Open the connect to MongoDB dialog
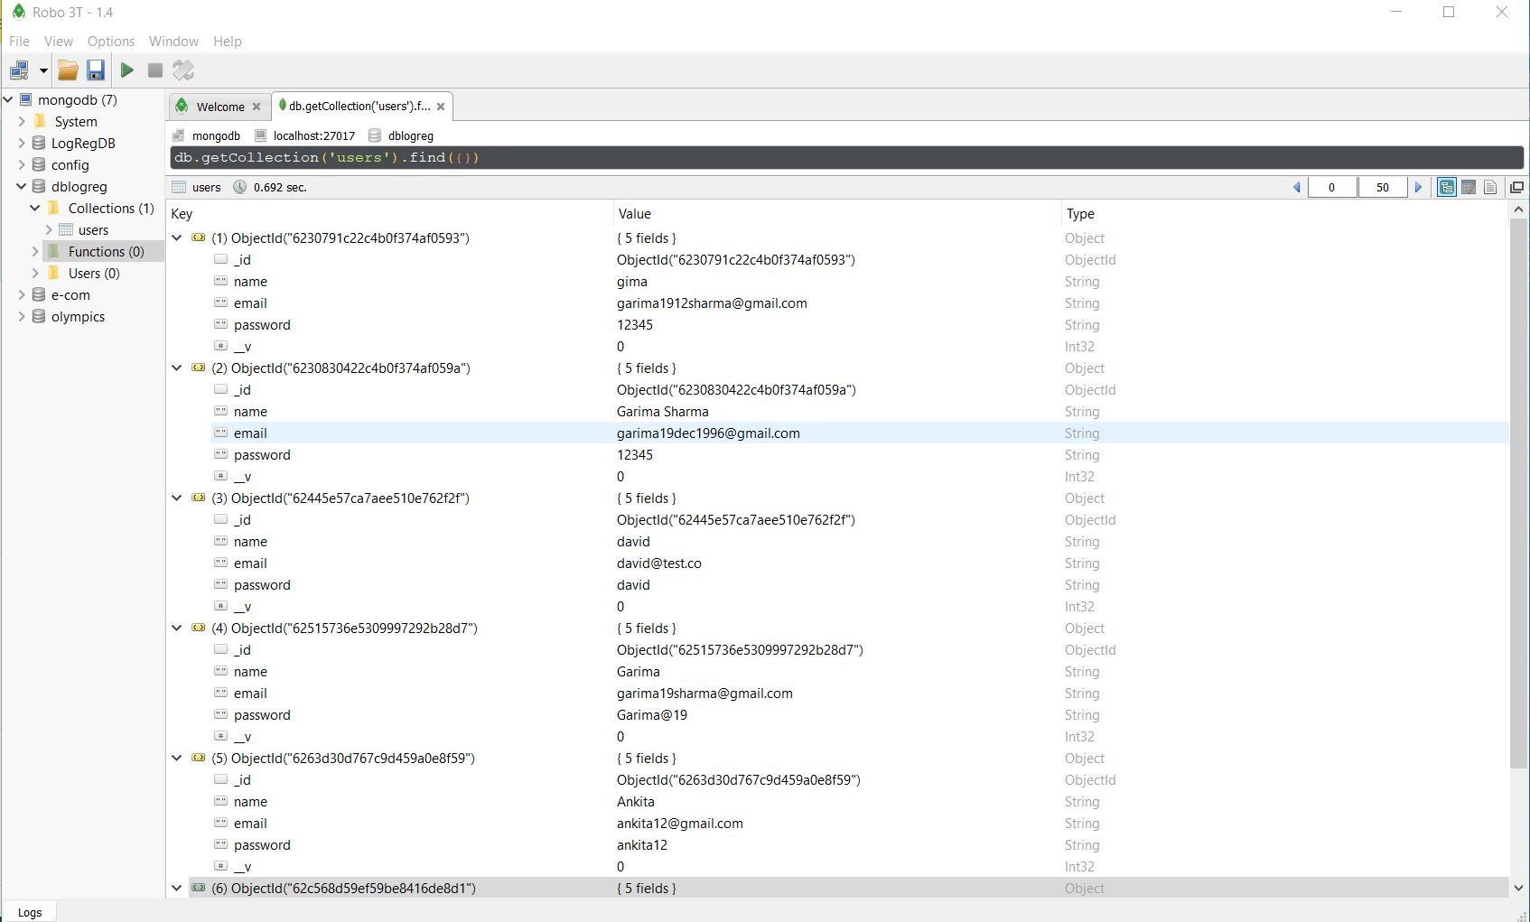 [18, 70]
